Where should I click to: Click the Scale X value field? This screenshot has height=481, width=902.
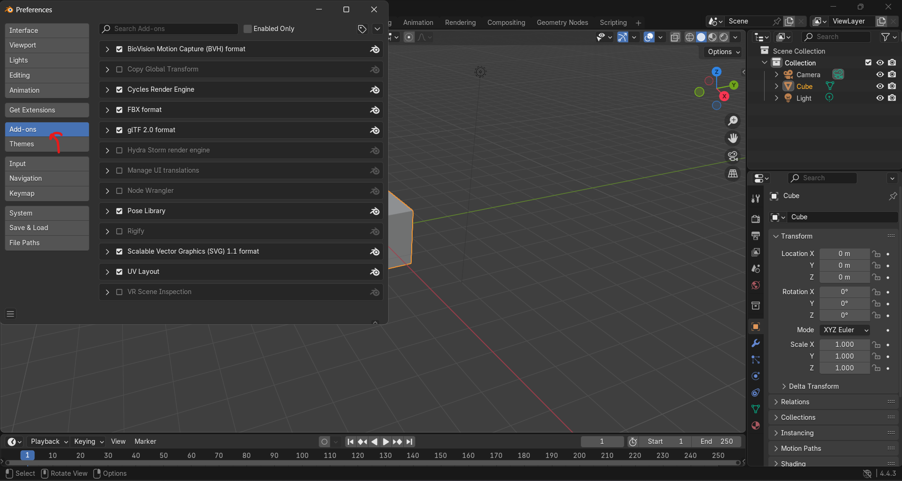click(845, 345)
